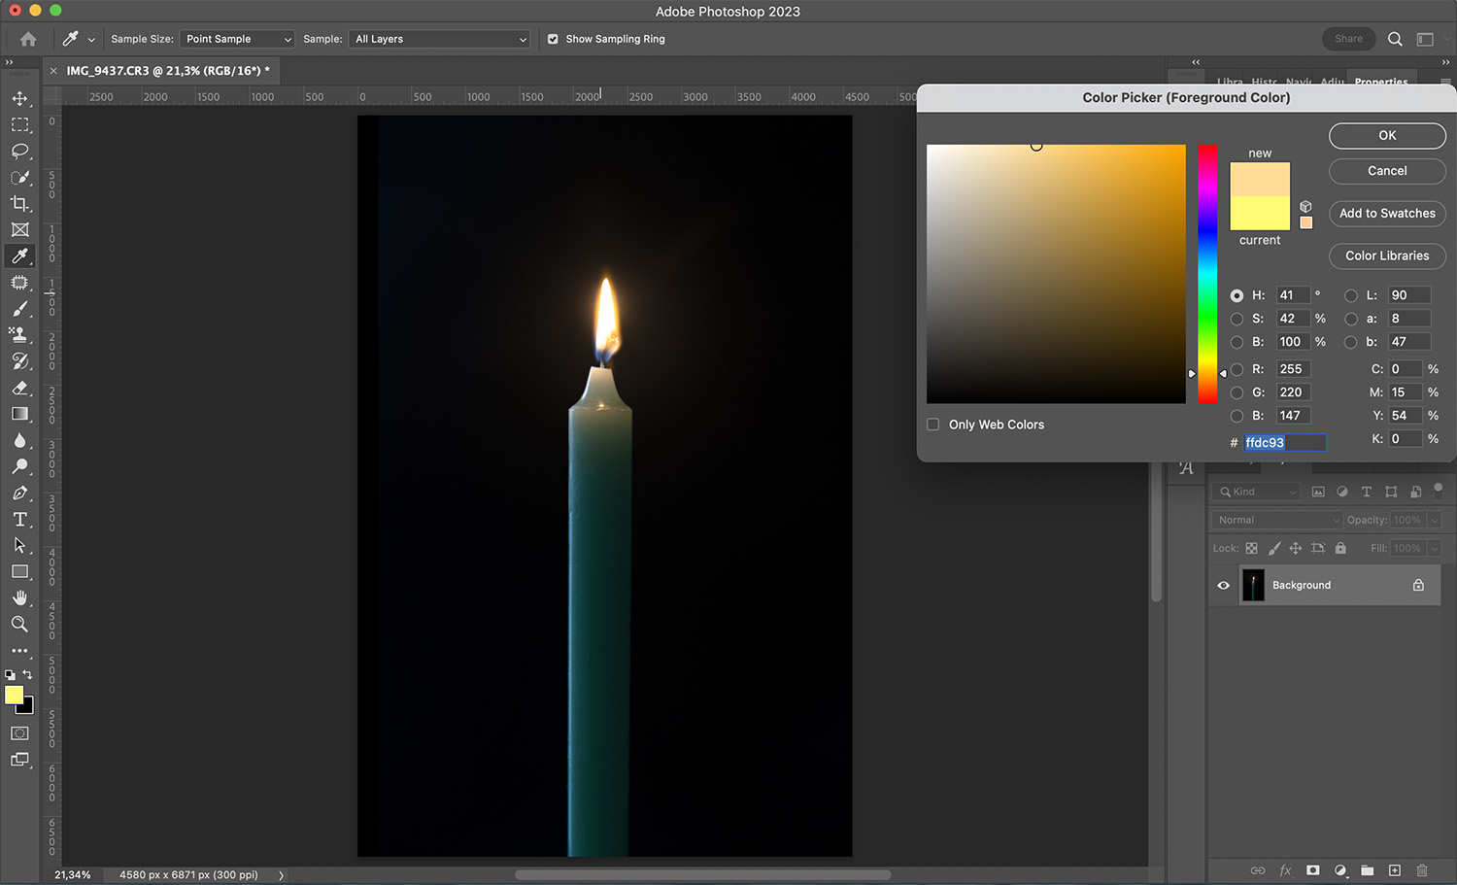Select the Move tool

tap(19, 99)
